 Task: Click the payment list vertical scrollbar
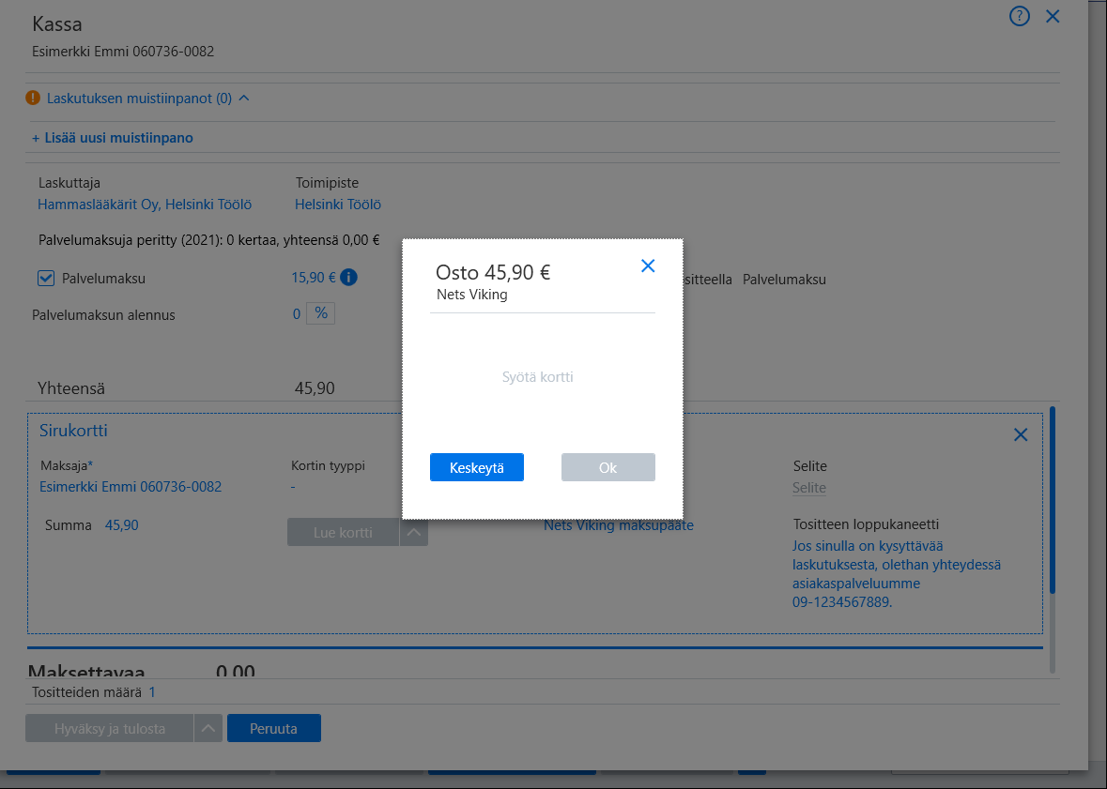(x=1052, y=539)
